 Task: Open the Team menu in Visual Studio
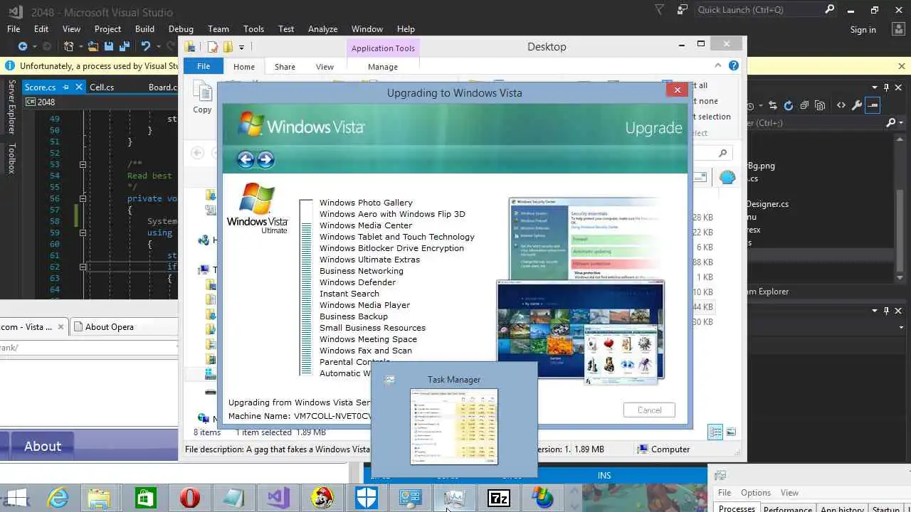point(218,29)
